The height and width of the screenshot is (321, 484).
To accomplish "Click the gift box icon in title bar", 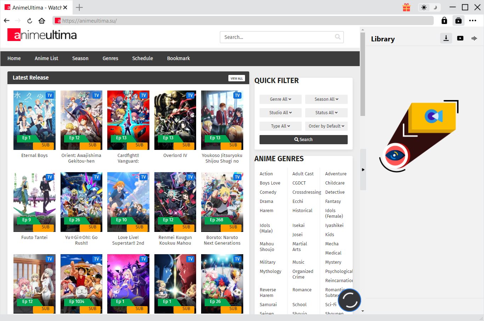I will point(406,7).
